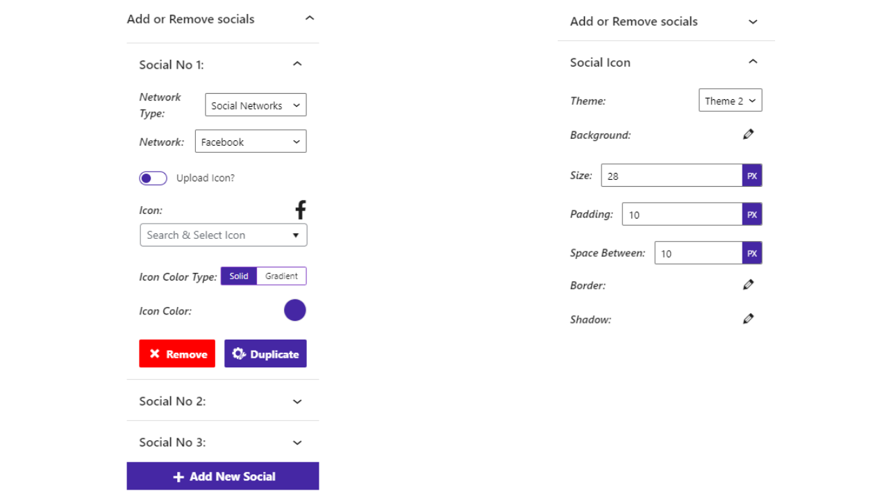Select Gradient icon color type
Viewport: 889px width, 500px height.
[281, 276]
